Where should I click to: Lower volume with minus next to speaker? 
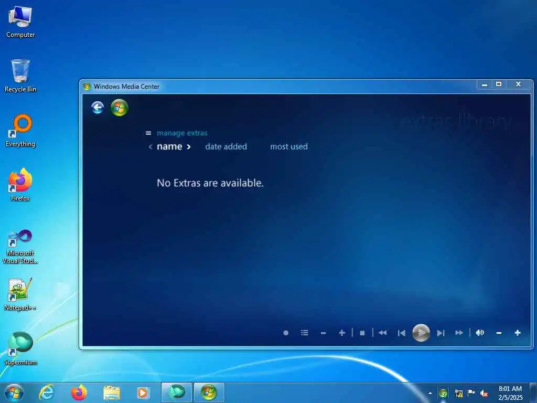499,333
